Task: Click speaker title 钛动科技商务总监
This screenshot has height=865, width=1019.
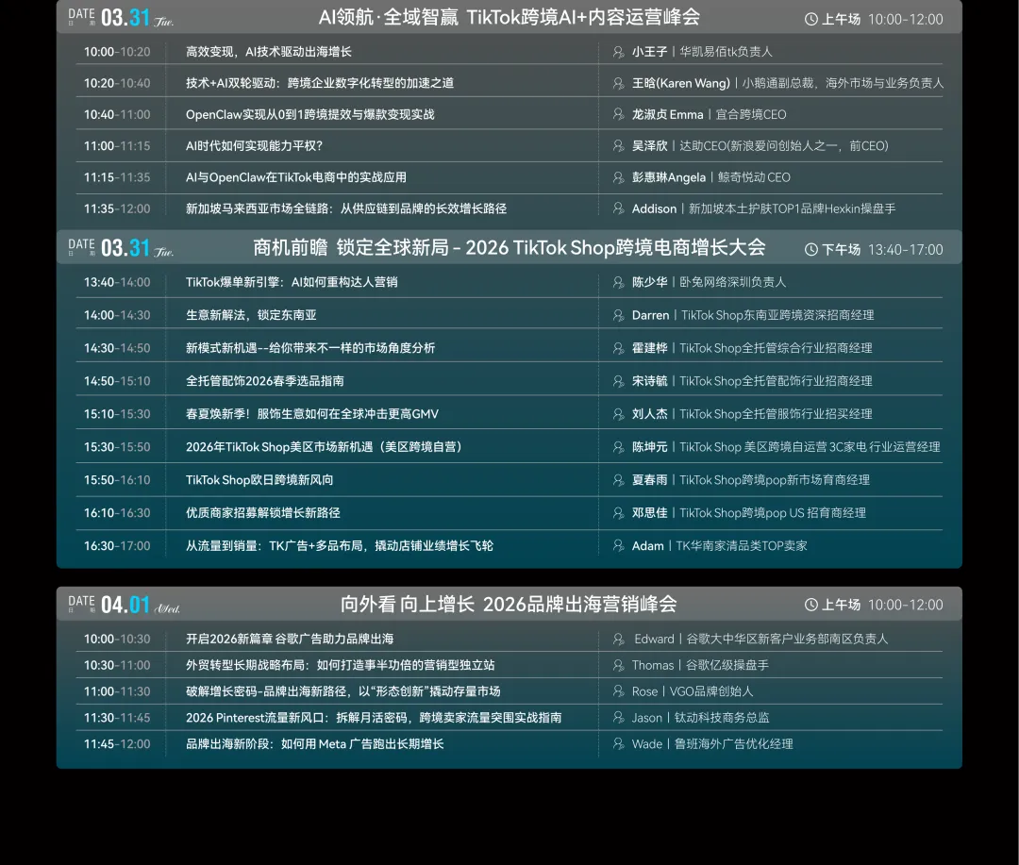Action: tap(722, 718)
